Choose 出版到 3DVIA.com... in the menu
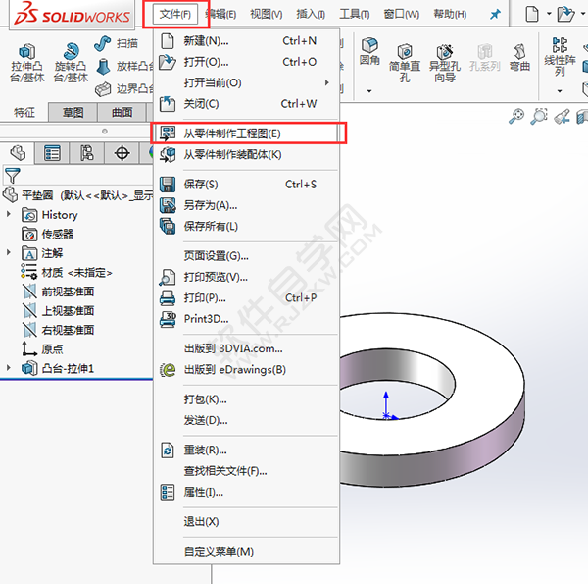 (246, 348)
